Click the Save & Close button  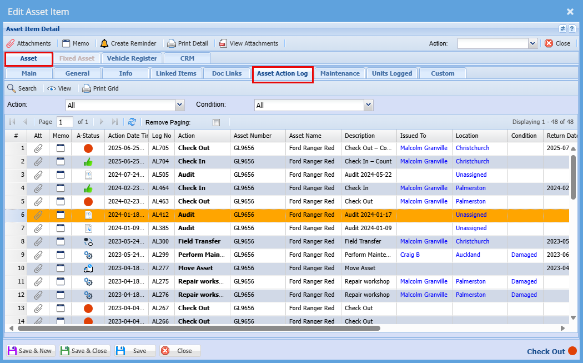[x=84, y=351]
